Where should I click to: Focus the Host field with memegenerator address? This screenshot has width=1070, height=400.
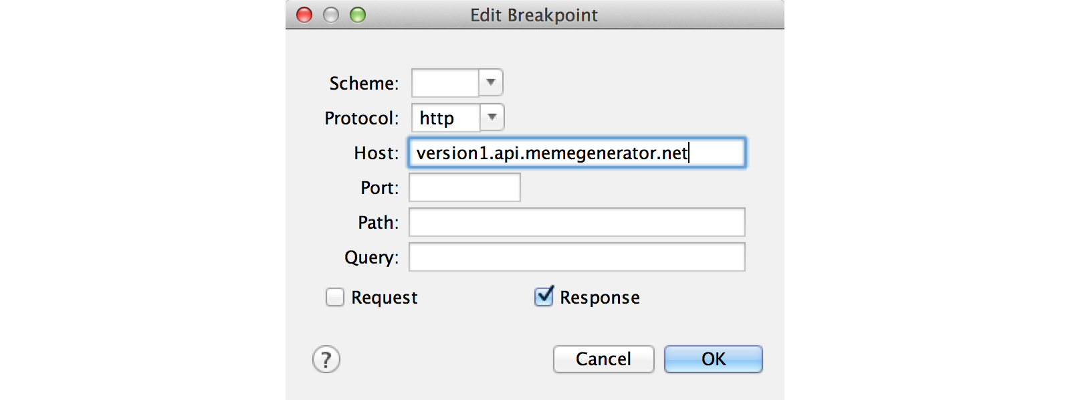[576, 153]
